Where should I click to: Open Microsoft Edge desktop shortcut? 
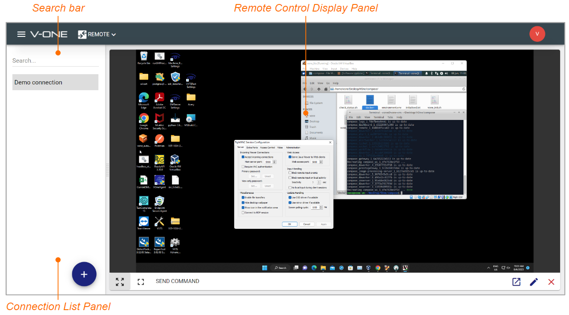(x=143, y=100)
